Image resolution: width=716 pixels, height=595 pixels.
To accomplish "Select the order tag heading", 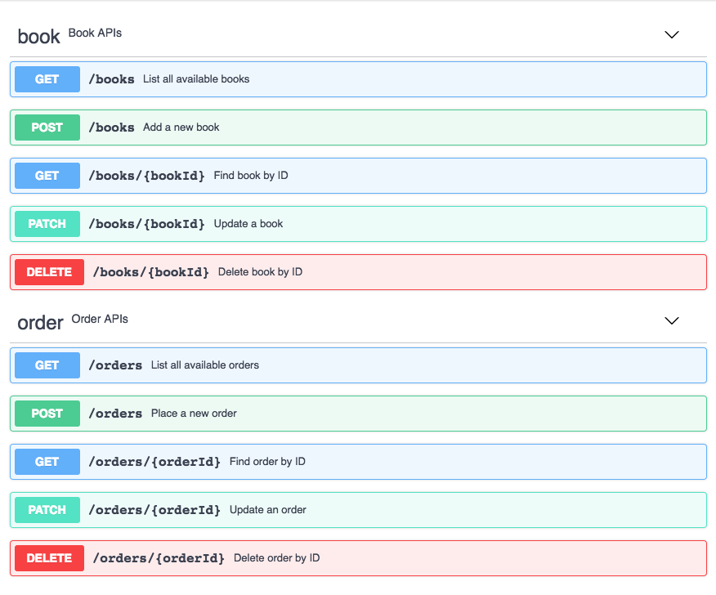I will pyautogui.click(x=40, y=323).
